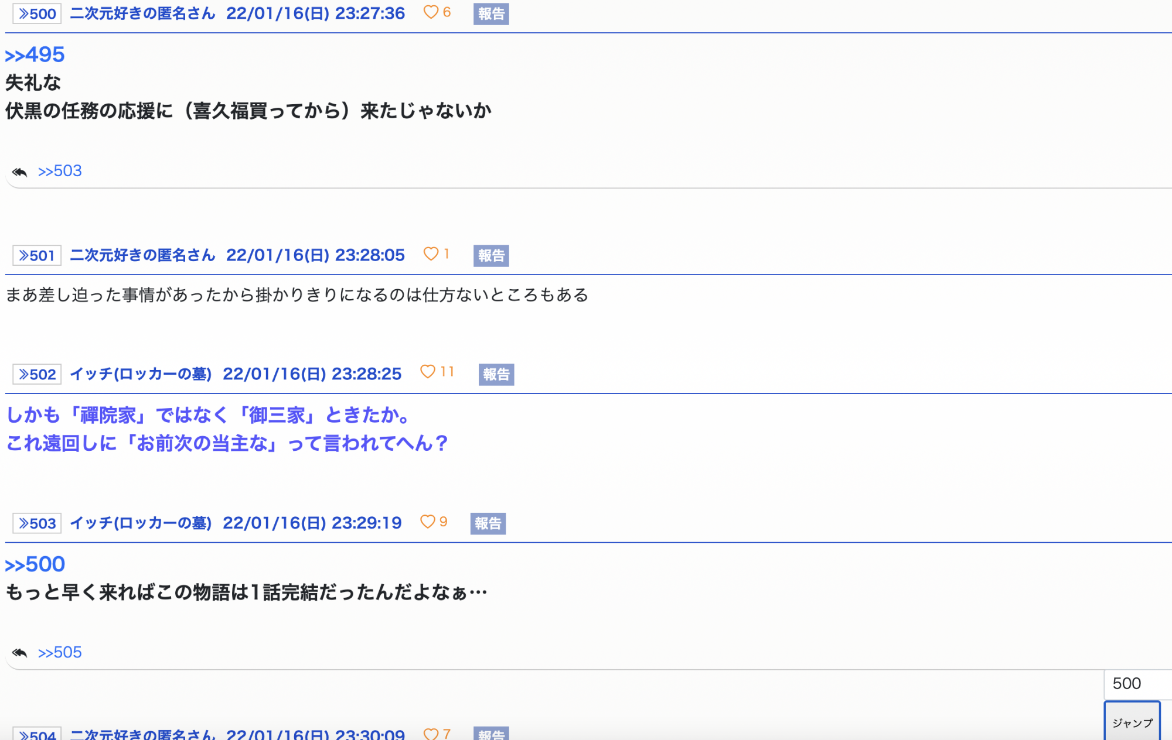Click the heart icon on post 503
Screen dimensions: 1172x740
pos(428,522)
